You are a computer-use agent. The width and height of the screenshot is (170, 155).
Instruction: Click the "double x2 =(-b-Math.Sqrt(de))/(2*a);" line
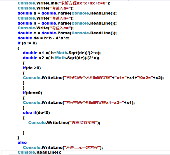click(x=61, y=58)
